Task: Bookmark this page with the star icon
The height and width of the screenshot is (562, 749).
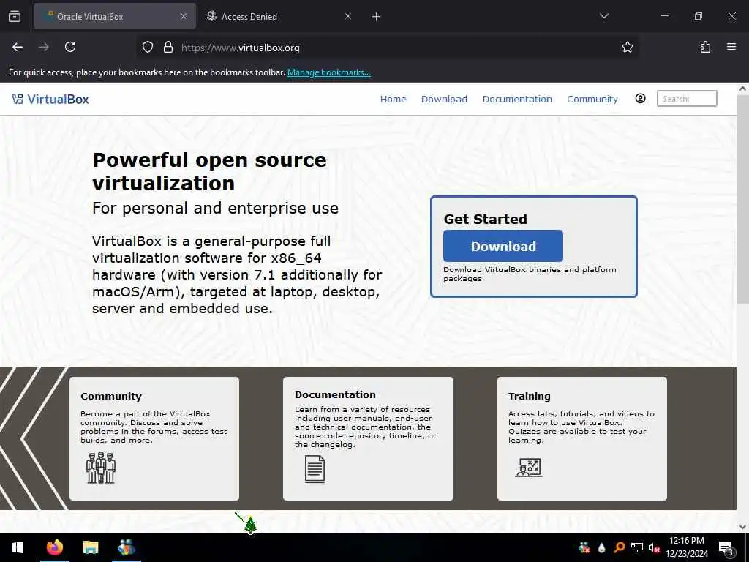Action: click(627, 47)
